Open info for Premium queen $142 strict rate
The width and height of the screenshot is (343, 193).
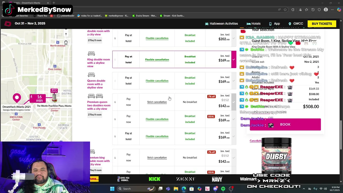(x=115, y=102)
